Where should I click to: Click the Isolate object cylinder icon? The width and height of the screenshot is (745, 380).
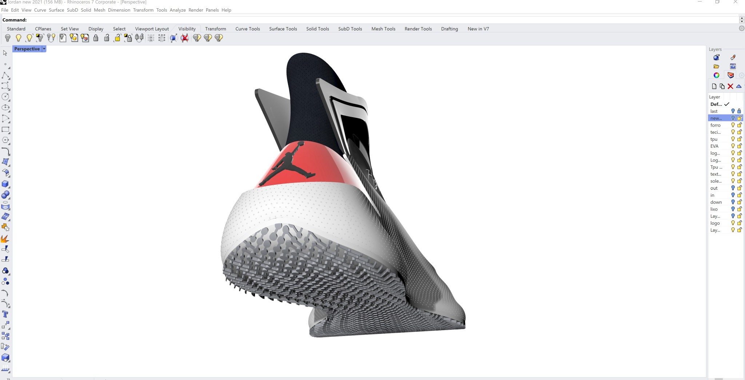pos(174,38)
